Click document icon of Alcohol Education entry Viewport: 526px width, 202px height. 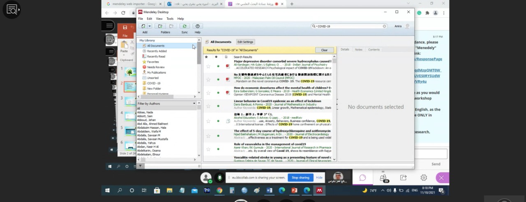pos(228,121)
